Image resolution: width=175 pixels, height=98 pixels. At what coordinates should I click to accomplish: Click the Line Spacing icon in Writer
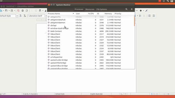[135, 16]
